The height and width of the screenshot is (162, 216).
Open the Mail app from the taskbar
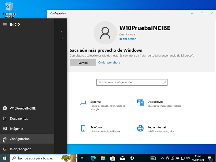point(122,158)
